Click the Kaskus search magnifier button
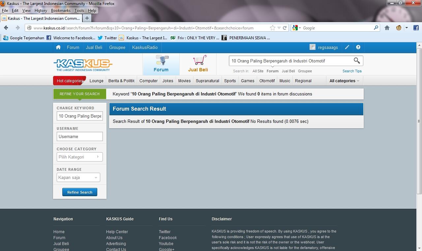Image resolution: width=422 pixels, height=251 pixels. (x=357, y=60)
